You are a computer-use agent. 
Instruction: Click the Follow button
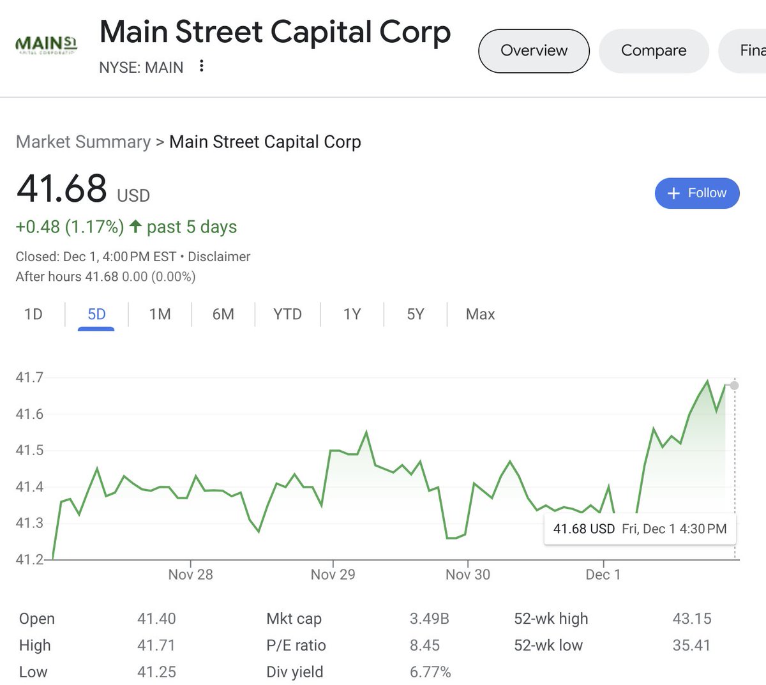[x=697, y=193]
